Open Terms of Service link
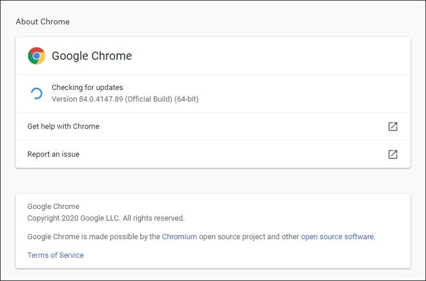The image size is (426, 281). tap(55, 255)
